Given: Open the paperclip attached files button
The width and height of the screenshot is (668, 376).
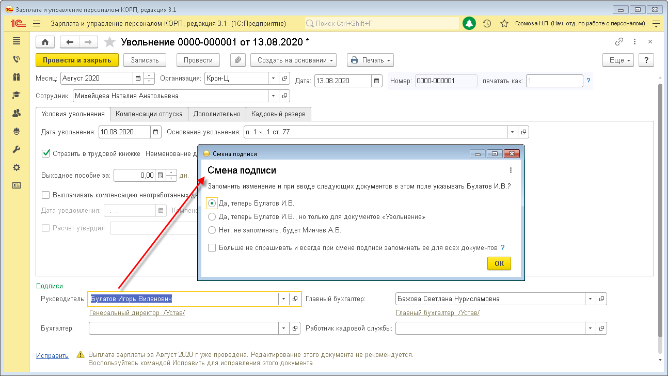Looking at the screenshot, I should coord(238,60).
